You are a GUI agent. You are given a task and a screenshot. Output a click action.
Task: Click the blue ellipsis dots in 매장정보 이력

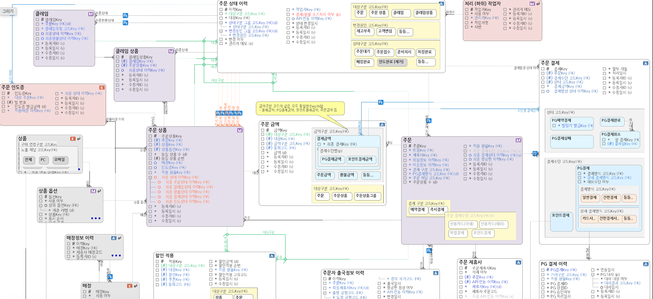tap(116, 256)
